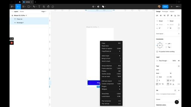Toggle text vertical align top
The width and height of the screenshot is (191, 107).
pos(168,84)
